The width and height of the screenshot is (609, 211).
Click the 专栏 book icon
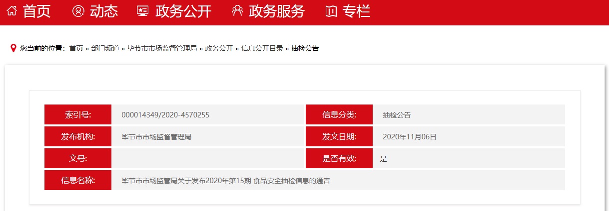pyautogui.click(x=331, y=11)
